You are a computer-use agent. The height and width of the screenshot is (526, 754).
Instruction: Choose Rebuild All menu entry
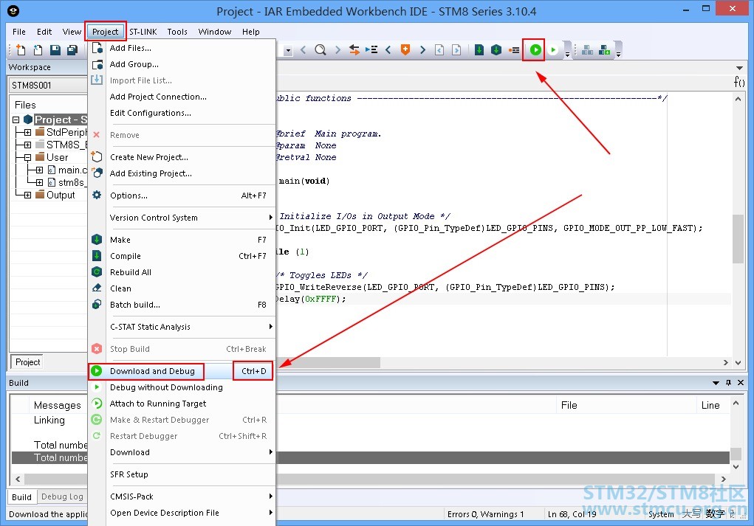(x=182, y=272)
